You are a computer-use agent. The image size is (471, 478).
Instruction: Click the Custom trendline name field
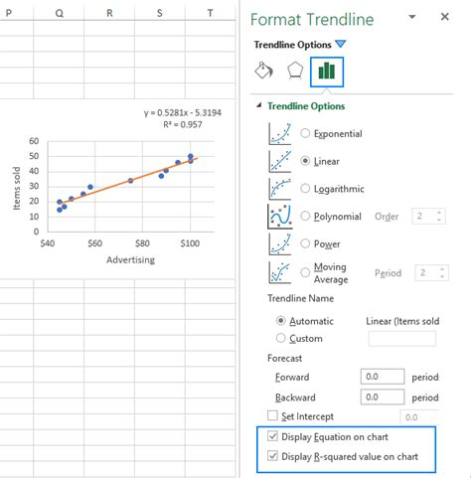tap(402, 339)
